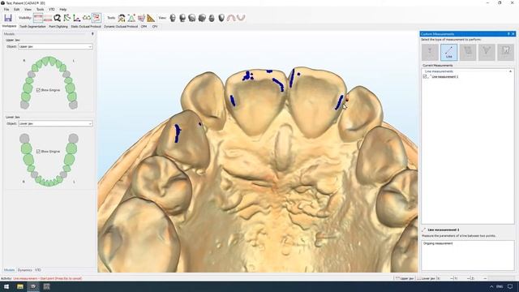Open the triangle measurement tool icon

point(131,18)
